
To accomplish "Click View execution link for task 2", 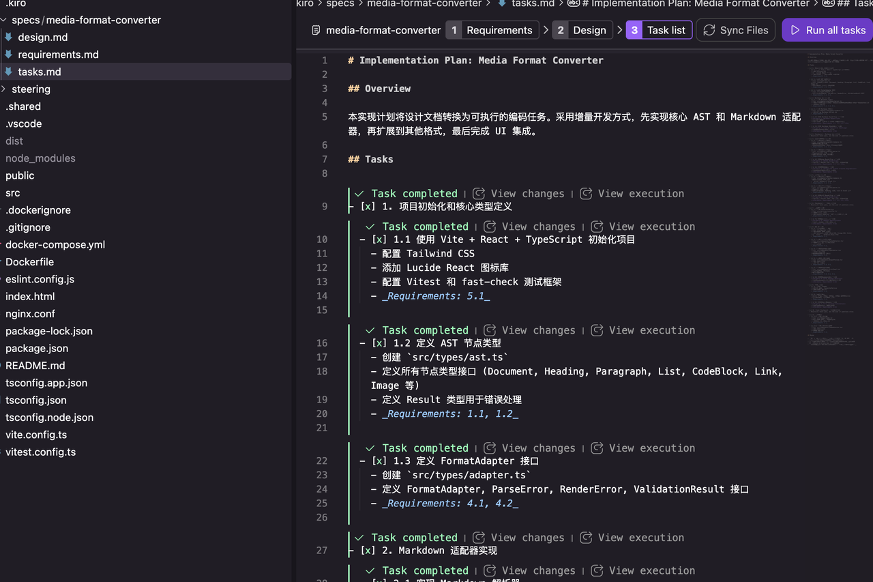I will pyautogui.click(x=640, y=538).
